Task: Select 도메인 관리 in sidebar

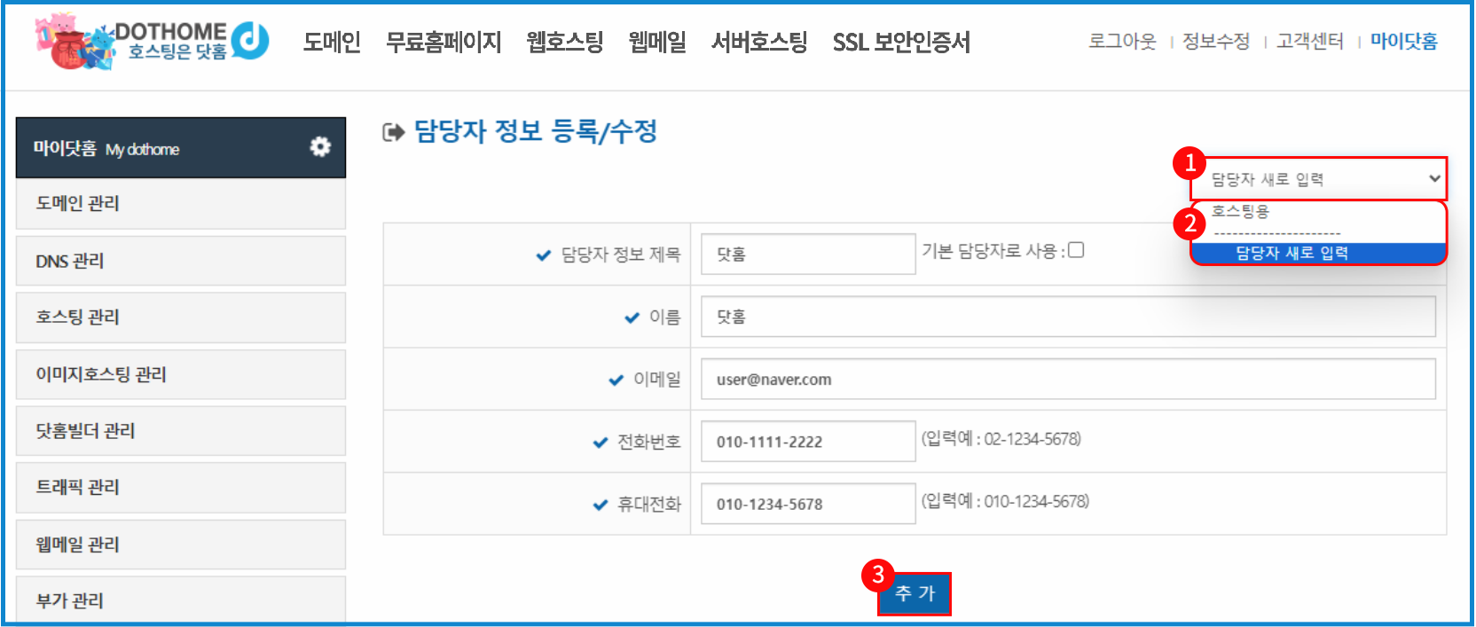Action: [x=181, y=204]
